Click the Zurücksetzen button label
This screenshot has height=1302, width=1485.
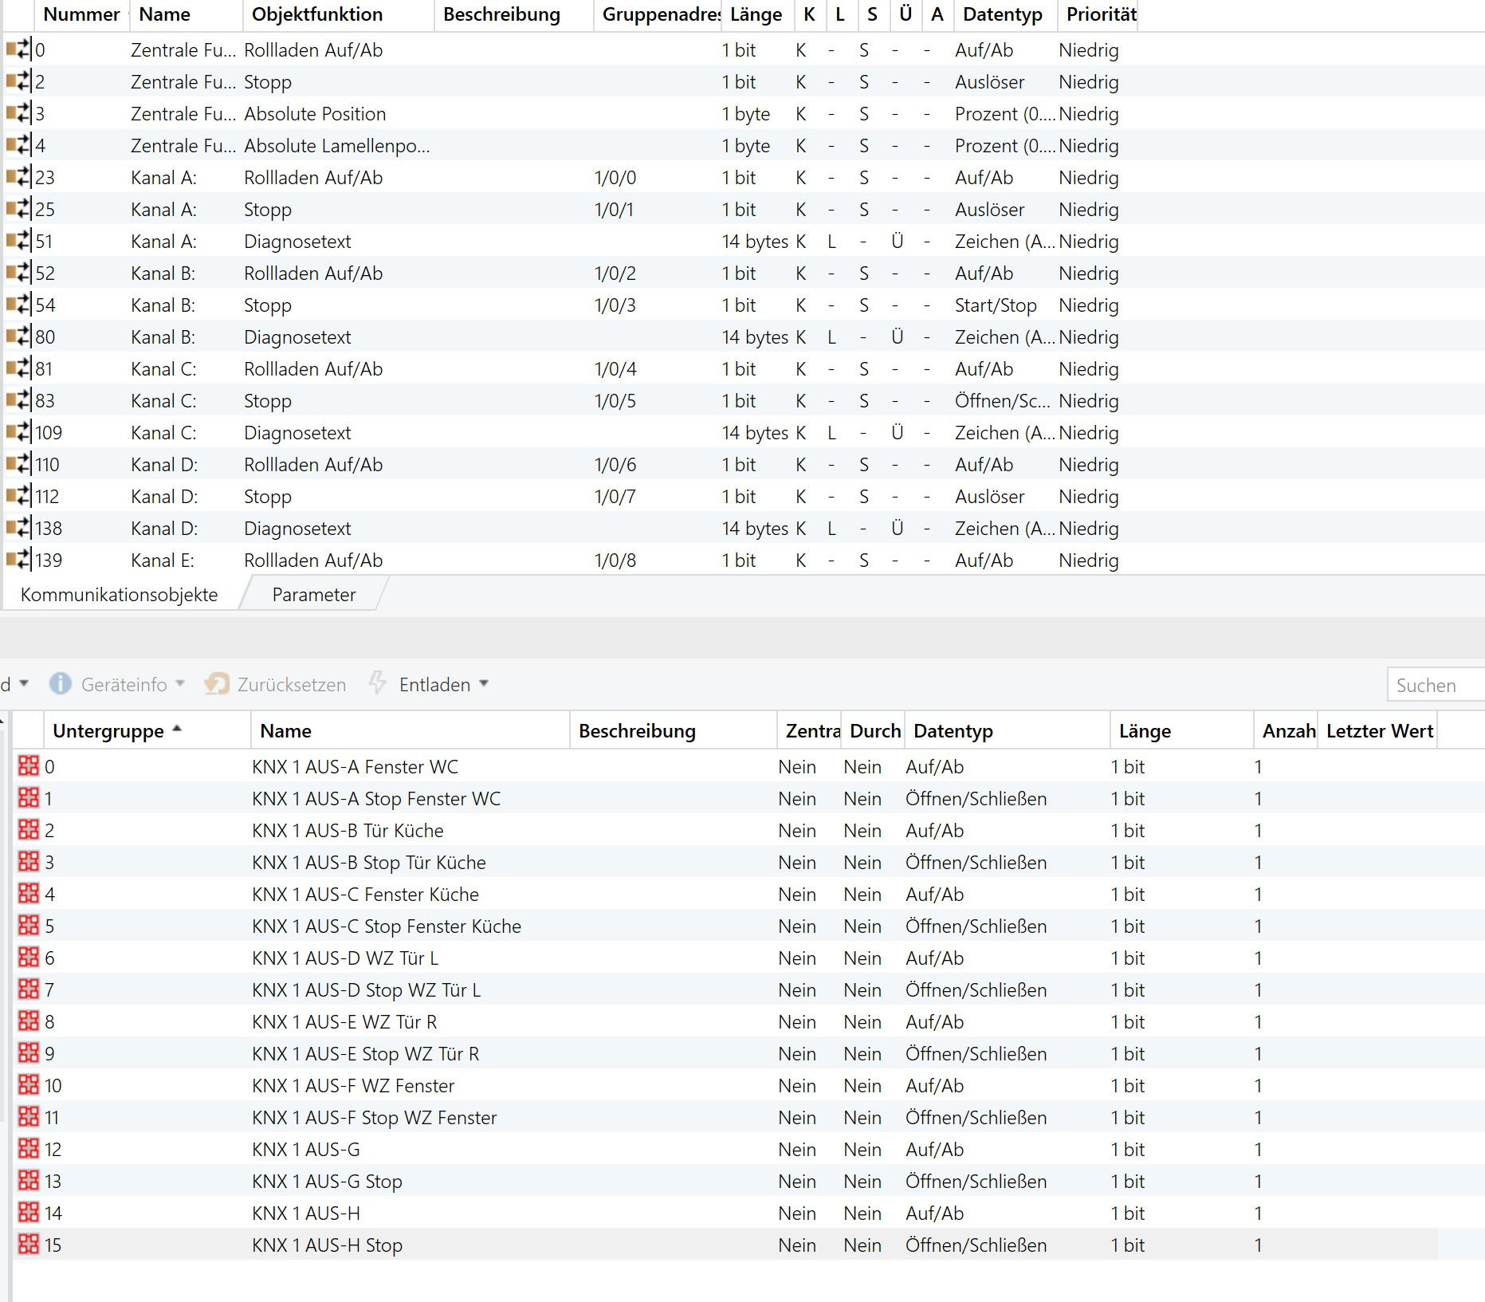[x=292, y=685]
